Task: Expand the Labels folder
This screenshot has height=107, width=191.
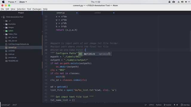Action: click(x=4, y=31)
